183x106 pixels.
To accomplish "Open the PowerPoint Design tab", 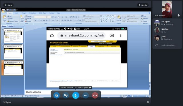I will [24, 13].
